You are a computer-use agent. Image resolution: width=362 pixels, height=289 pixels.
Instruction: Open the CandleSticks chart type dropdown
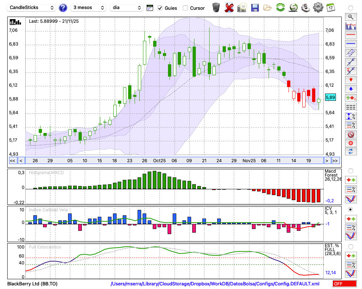pyautogui.click(x=32, y=8)
